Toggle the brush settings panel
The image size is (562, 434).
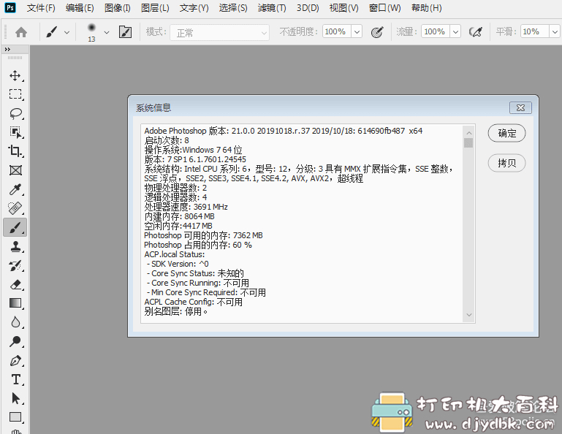point(125,32)
